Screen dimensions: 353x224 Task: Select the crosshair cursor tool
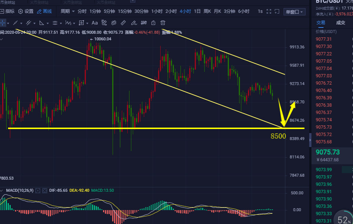tap(4, 23)
